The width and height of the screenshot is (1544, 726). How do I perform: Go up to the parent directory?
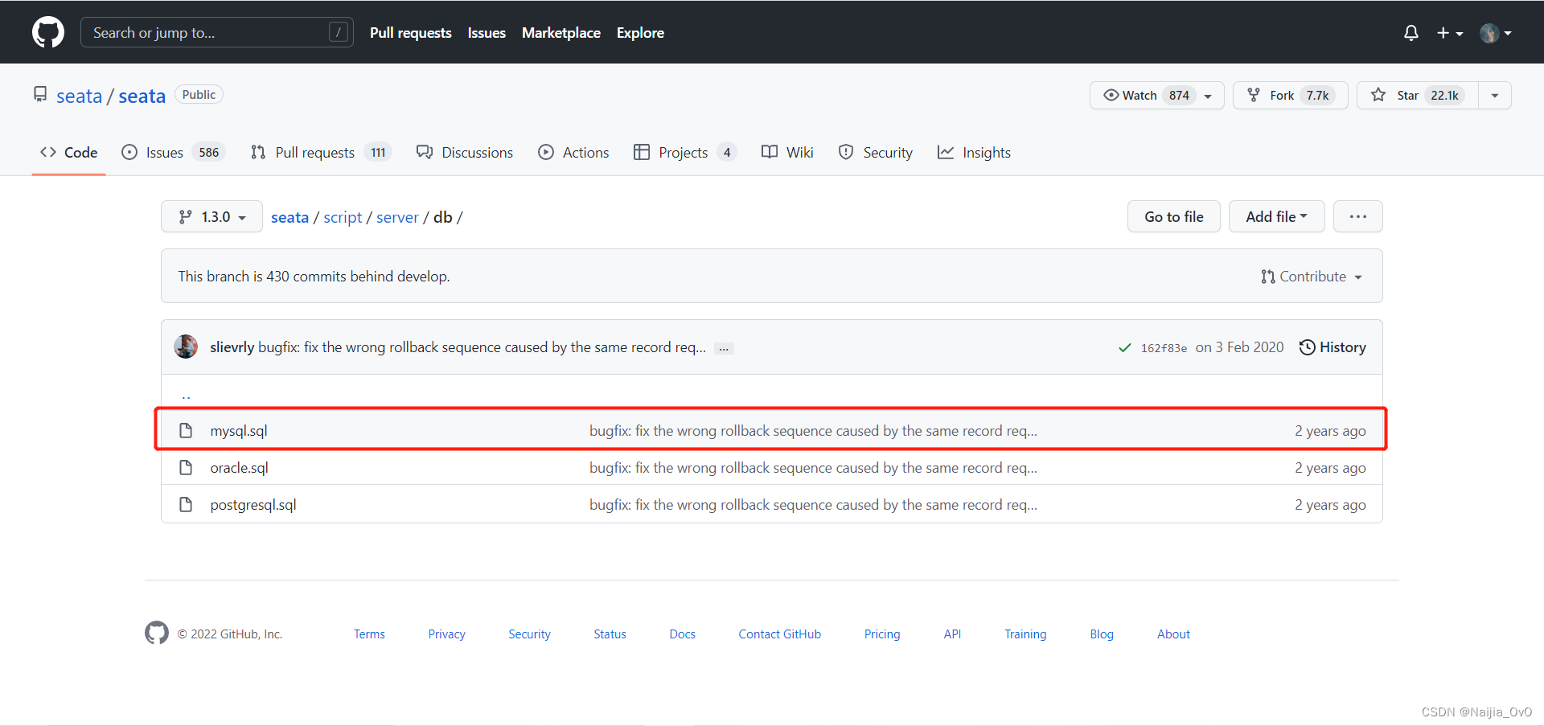point(186,396)
